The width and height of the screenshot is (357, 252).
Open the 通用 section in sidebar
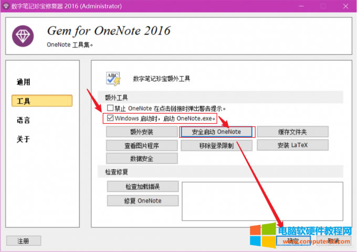click(23, 82)
